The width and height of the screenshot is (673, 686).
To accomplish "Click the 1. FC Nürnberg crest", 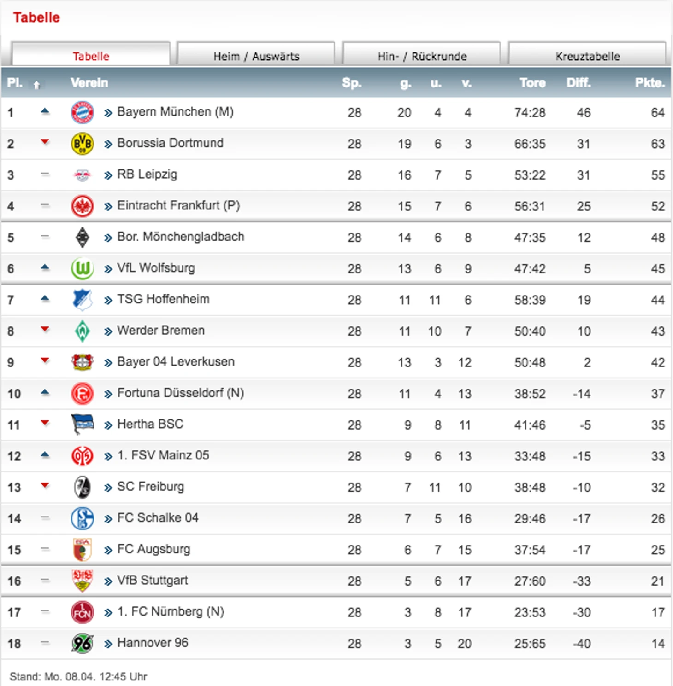I will 83,612.
